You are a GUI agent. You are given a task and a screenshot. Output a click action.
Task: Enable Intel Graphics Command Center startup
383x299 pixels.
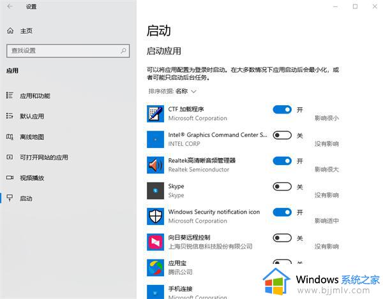[x=282, y=135]
